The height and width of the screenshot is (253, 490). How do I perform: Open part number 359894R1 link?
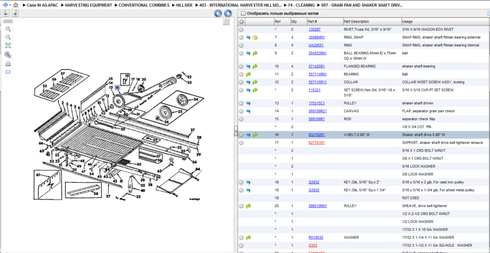(x=317, y=38)
